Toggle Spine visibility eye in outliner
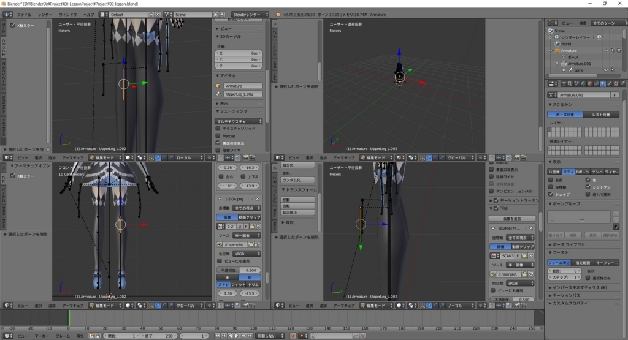This screenshot has height=340, width=628. coord(606,70)
